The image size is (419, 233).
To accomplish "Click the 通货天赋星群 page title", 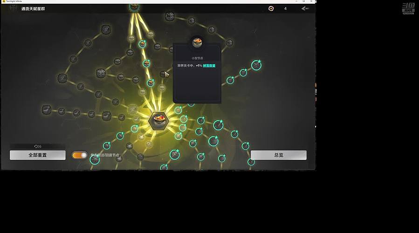I will [x=33, y=8].
